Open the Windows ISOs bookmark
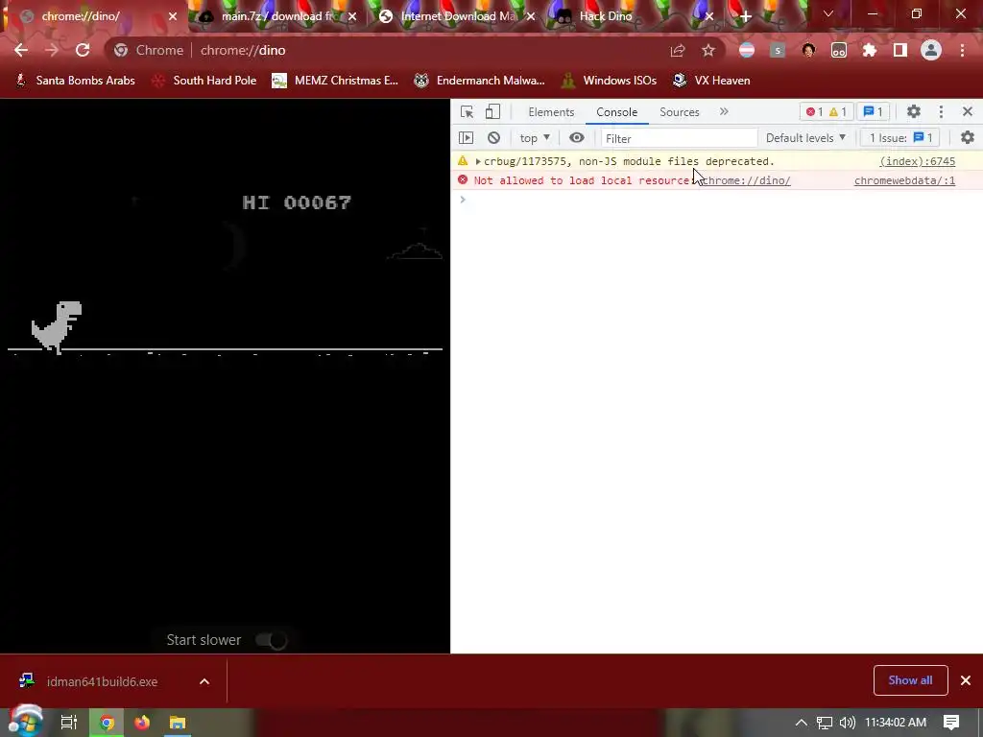The width and height of the screenshot is (983, 737). click(609, 81)
